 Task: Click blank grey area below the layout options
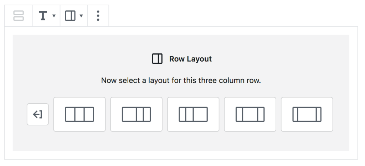(181, 141)
